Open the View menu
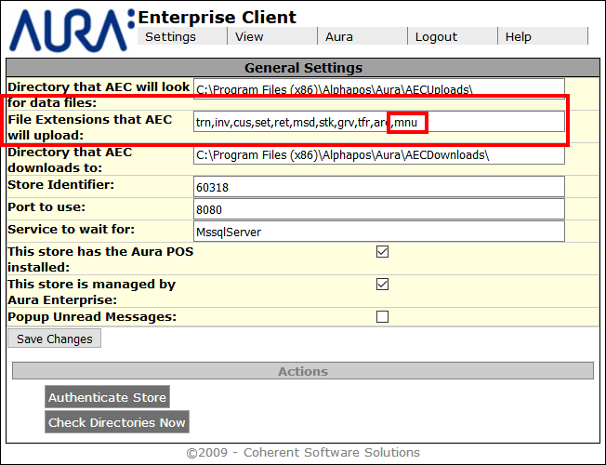 pyautogui.click(x=272, y=36)
